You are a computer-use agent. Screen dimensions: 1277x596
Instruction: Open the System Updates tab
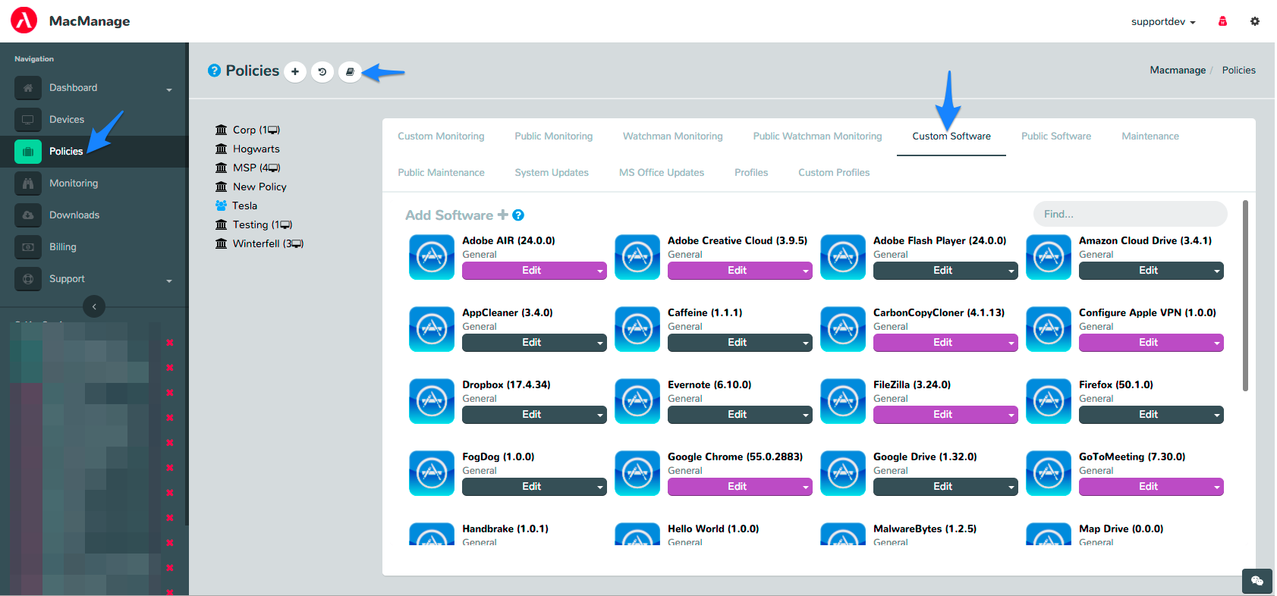pyautogui.click(x=552, y=173)
